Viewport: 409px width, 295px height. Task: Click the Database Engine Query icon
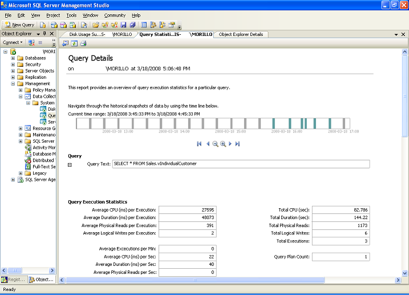43,25
